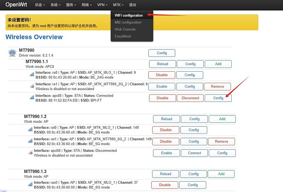Remove the ra1 interface

(217, 86)
